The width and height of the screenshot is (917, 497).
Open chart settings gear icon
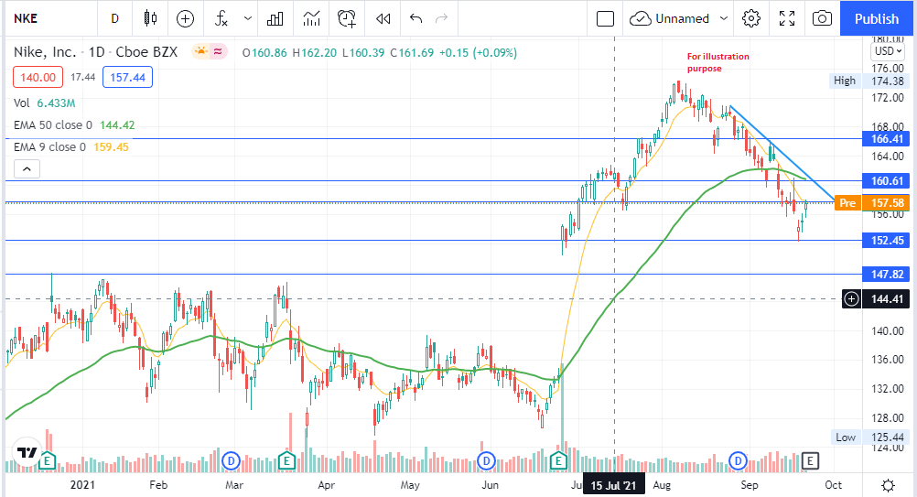751,18
